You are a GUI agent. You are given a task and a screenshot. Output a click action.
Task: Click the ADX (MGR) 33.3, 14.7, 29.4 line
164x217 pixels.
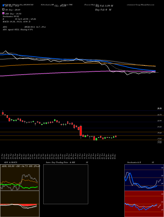[x=24, y=27]
